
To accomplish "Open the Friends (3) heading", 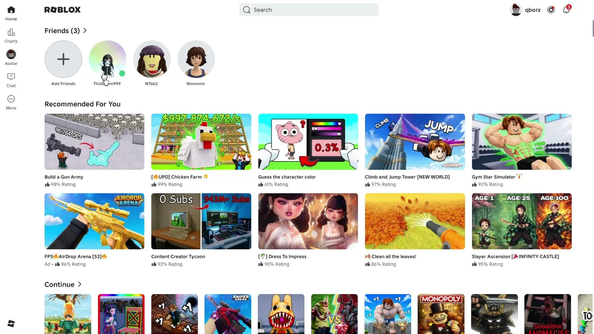I will 62,31.
